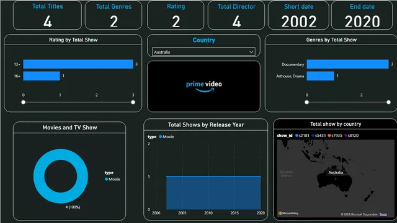Click the Rating by Total Show title
Screen dimensions: 397x223
point(73,40)
